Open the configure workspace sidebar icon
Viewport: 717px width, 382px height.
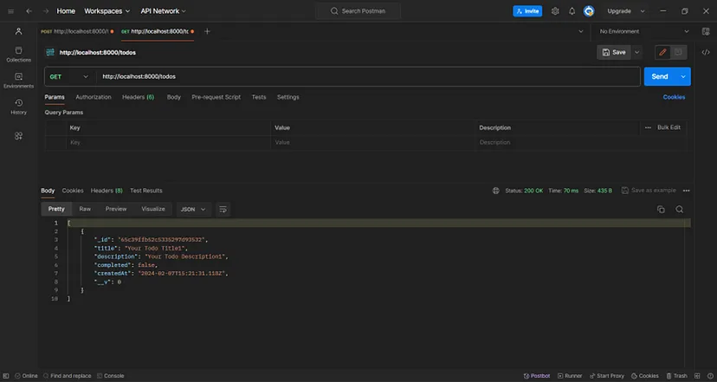(x=19, y=136)
